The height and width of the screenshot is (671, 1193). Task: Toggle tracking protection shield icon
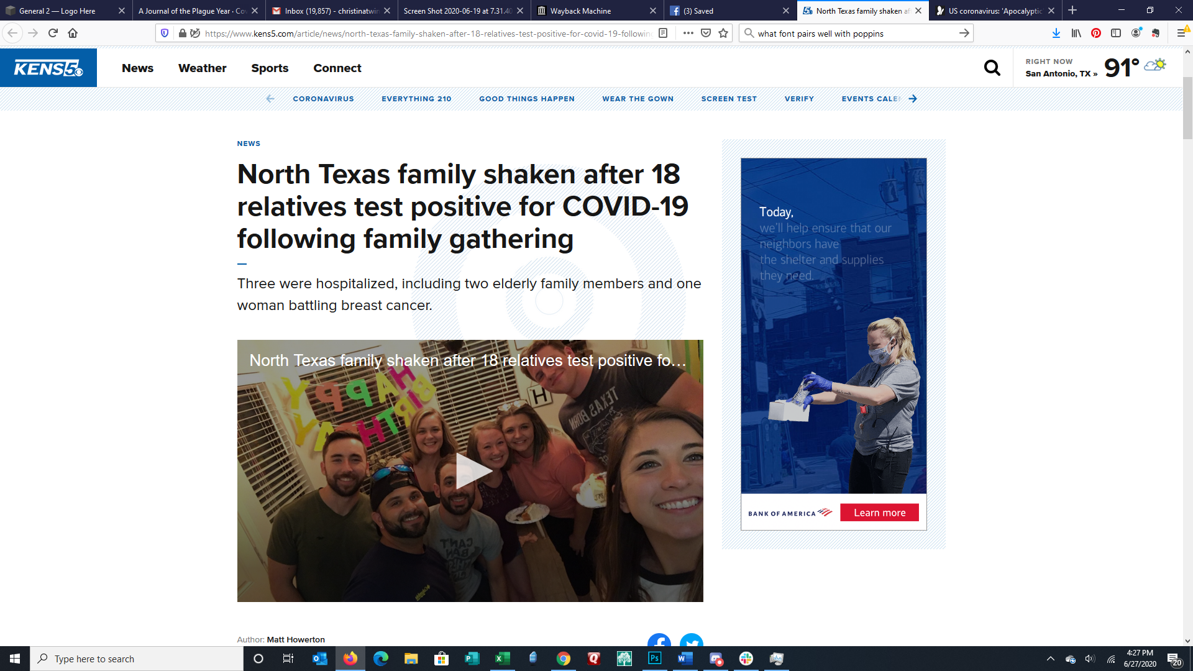(165, 34)
